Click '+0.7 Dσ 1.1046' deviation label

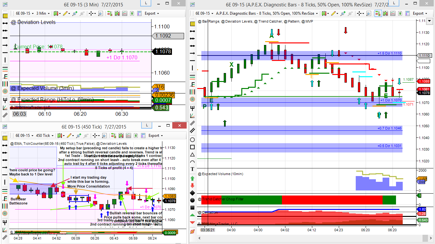pos(389,128)
